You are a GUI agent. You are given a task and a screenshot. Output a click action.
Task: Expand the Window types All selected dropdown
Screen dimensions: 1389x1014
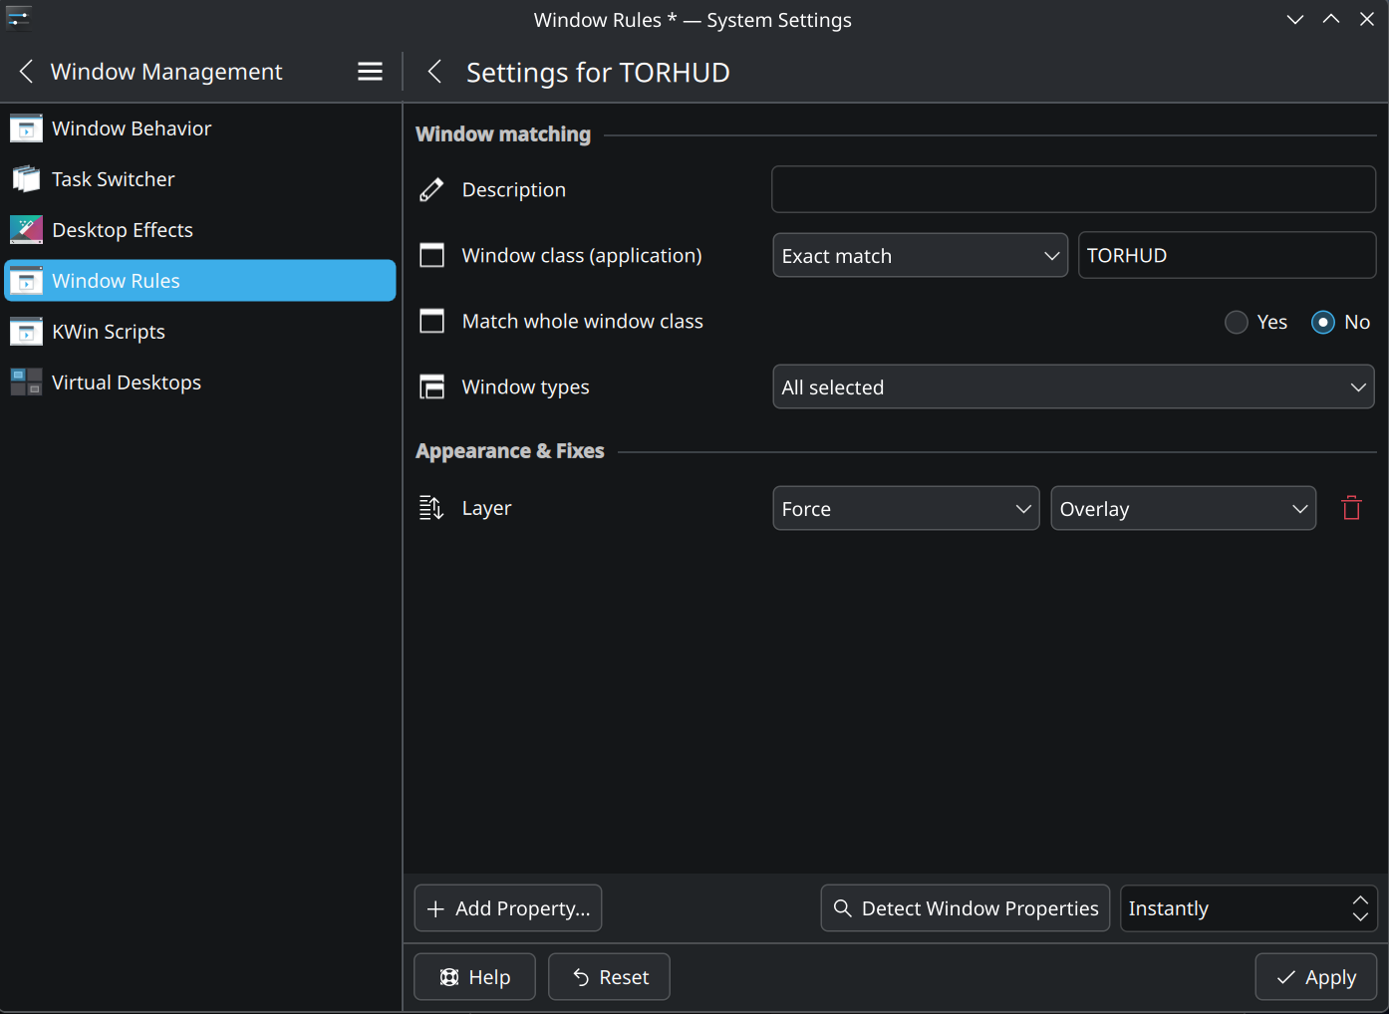click(1073, 387)
